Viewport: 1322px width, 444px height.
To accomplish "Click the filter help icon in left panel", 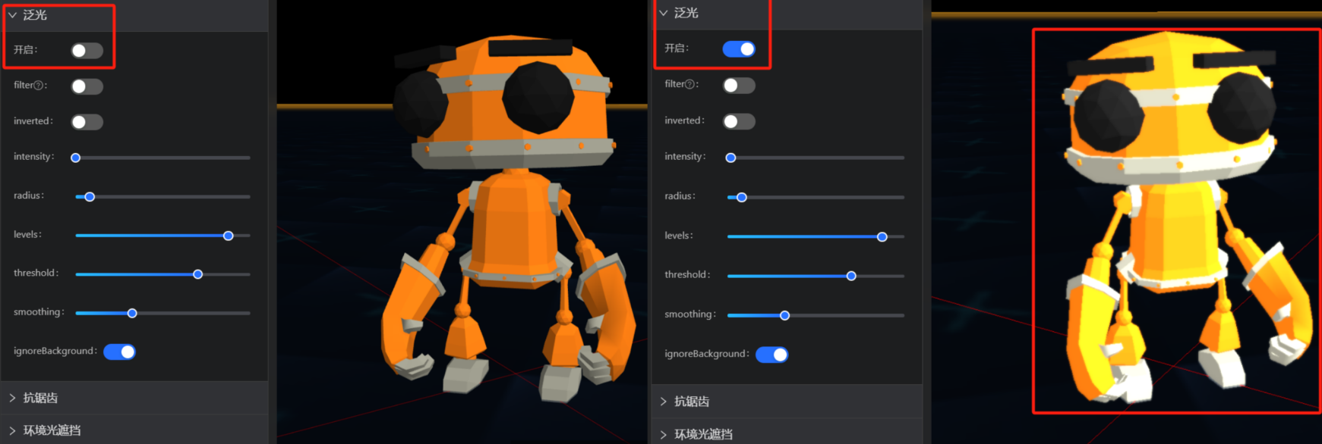I will 39,86.
